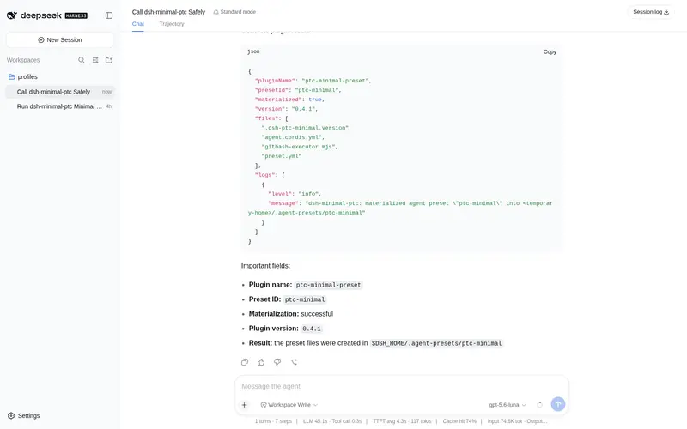This screenshot has width=687, height=429.
Task: Click the TTFT avg 4.3s stat
Action: point(402,421)
